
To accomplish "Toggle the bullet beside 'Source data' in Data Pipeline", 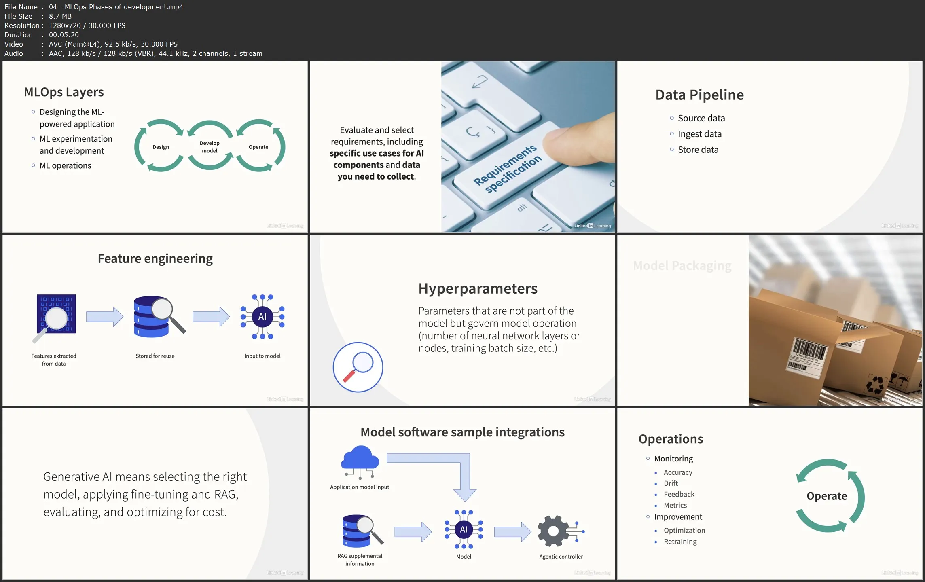I will coord(671,118).
